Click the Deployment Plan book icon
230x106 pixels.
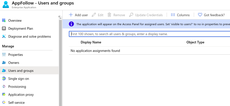[x=4, y=28]
